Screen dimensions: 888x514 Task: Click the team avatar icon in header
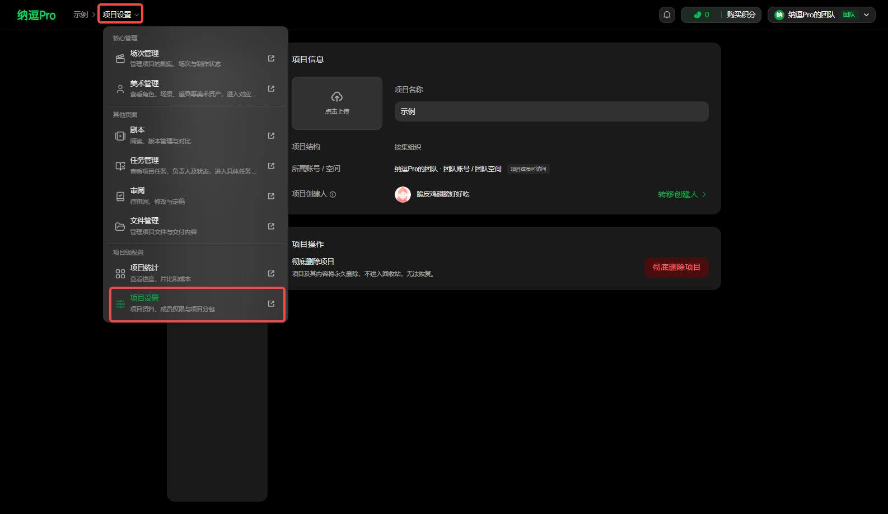pos(779,15)
